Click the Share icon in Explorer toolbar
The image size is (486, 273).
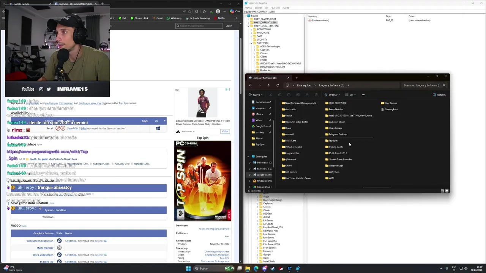307,95
